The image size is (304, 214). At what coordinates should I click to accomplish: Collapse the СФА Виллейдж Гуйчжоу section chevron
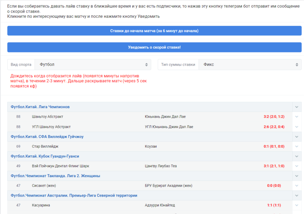[x=297, y=137]
